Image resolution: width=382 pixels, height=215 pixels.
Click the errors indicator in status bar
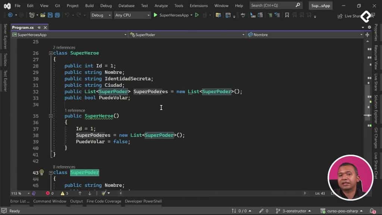(x=48, y=194)
